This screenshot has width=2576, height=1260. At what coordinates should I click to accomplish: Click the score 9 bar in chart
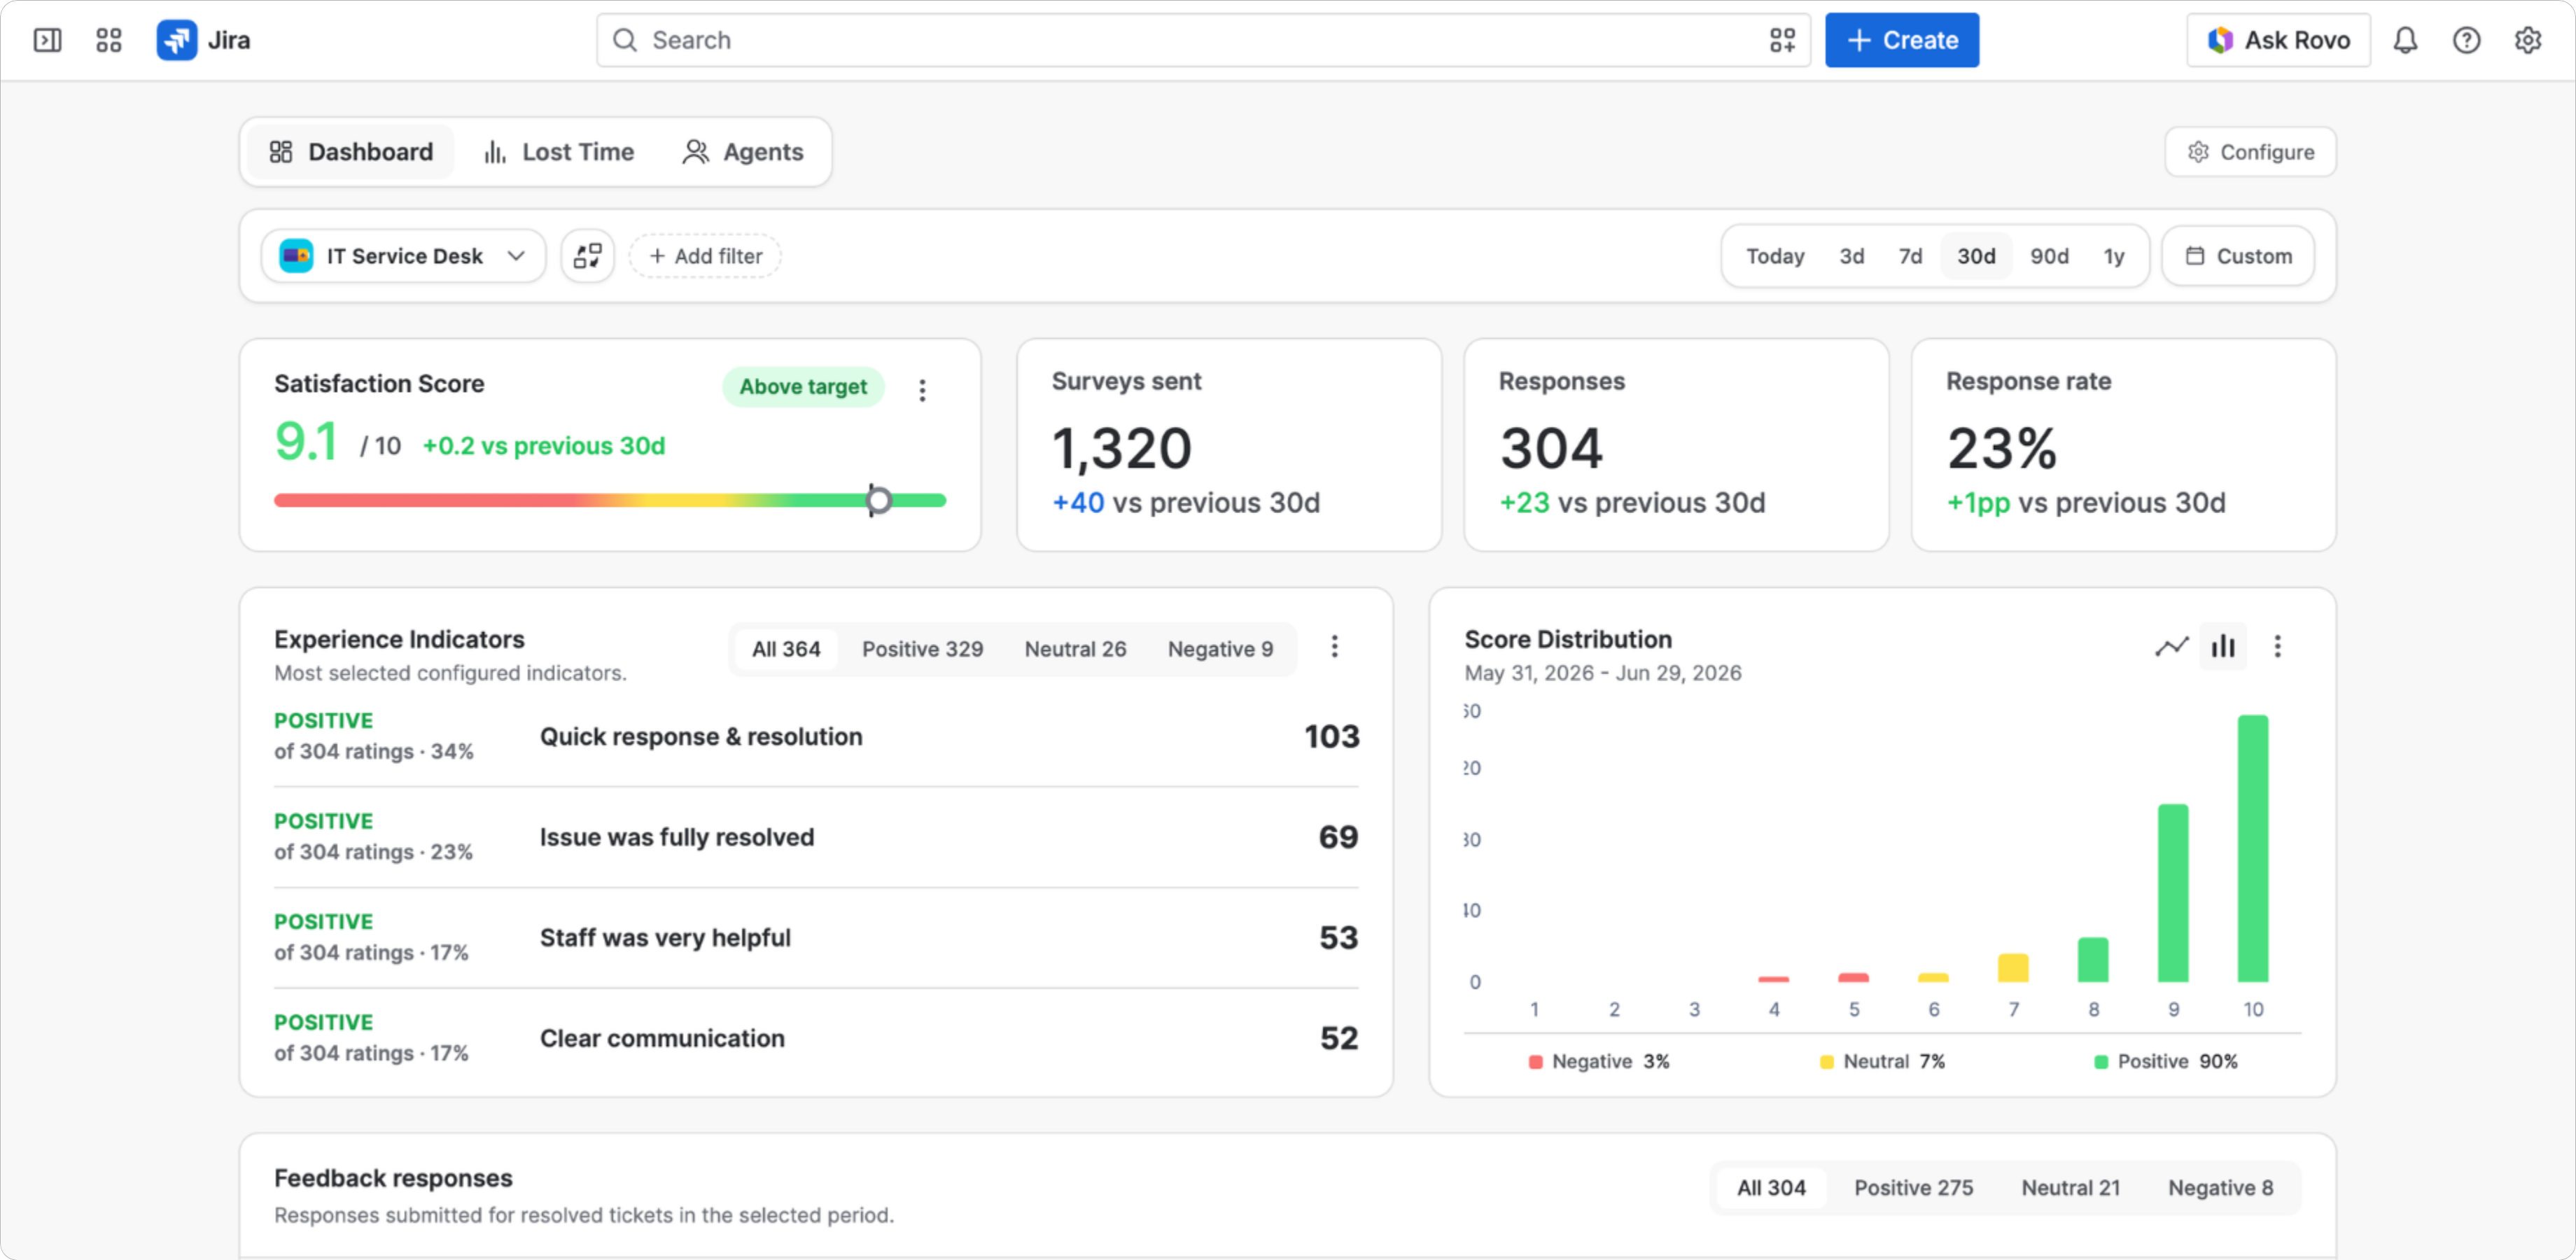(2172, 893)
